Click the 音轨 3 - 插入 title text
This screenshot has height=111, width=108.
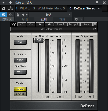24,3
